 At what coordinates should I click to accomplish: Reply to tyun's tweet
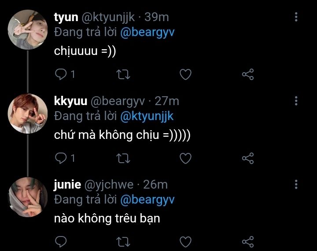point(61,74)
